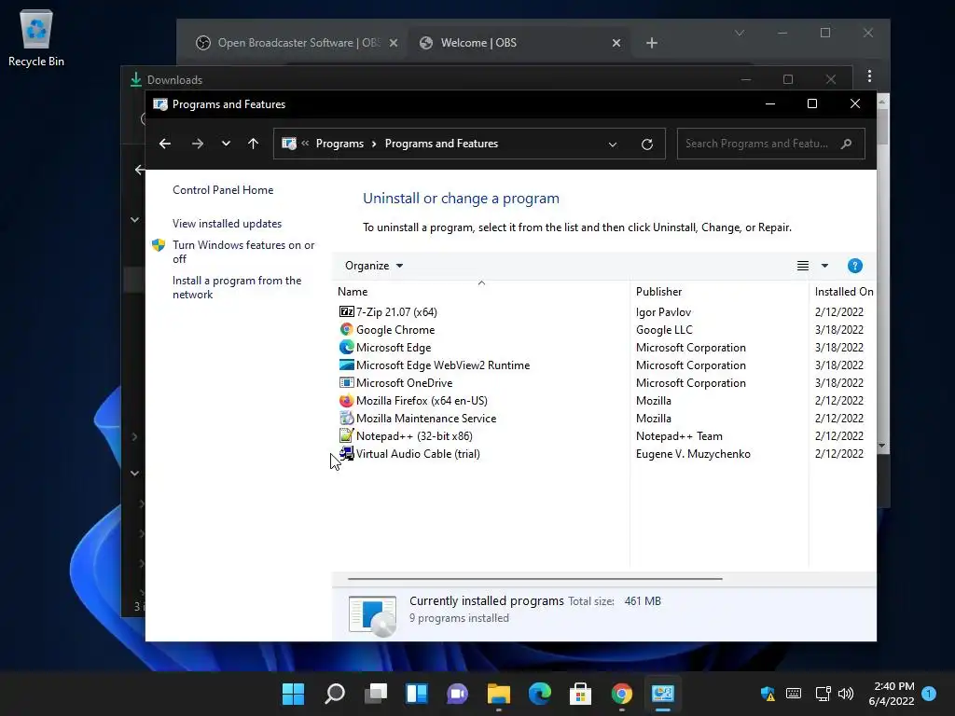
Task: Click Igor Pavlov publisher cell
Action: coord(663,311)
